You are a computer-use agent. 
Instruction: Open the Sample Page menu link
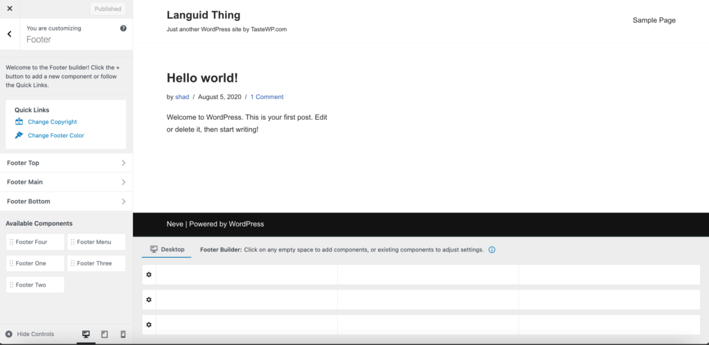click(654, 20)
